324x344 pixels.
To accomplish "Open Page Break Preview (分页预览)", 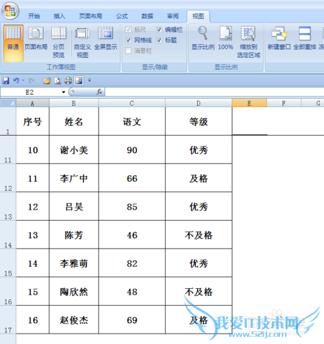I will (58, 42).
